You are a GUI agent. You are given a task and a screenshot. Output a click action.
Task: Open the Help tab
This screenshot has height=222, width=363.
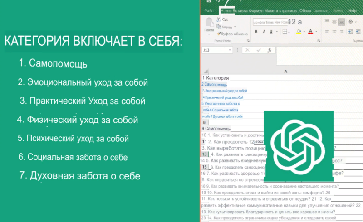tap(353, 10)
